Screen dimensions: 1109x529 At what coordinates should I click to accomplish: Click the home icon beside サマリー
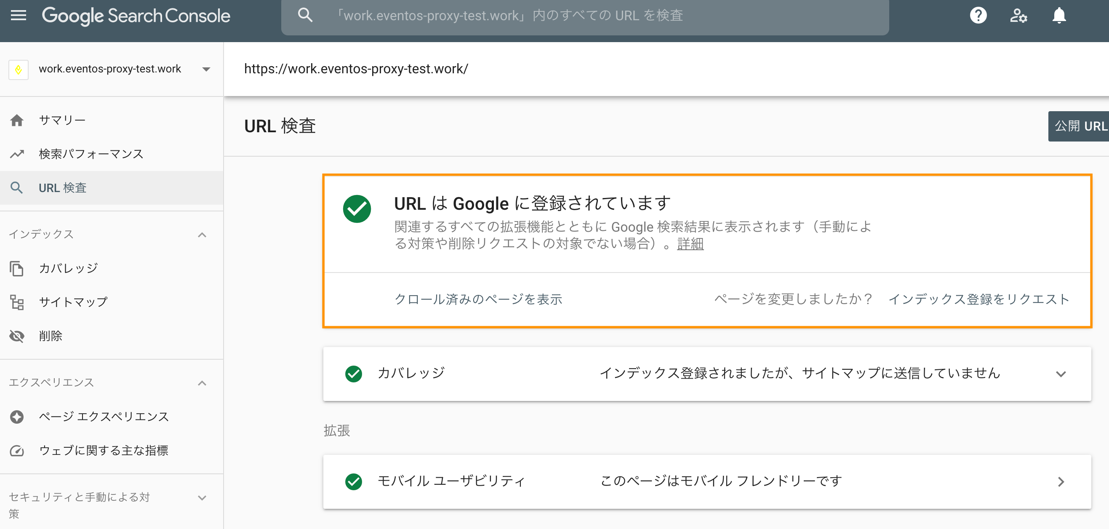(17, 120)
